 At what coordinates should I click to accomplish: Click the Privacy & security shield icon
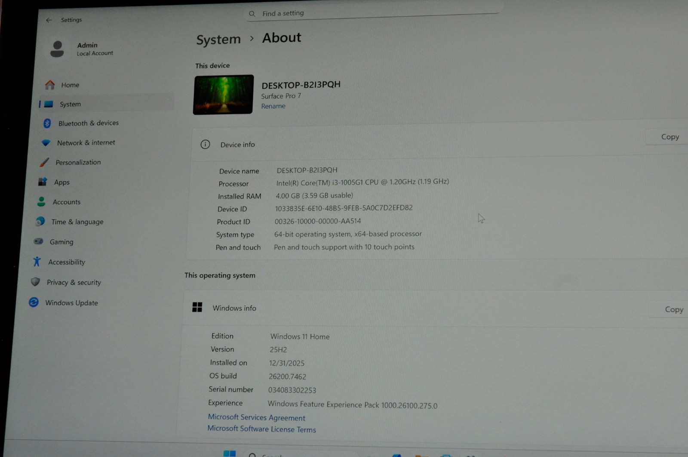pyautogui.click(x=35, y=282)
